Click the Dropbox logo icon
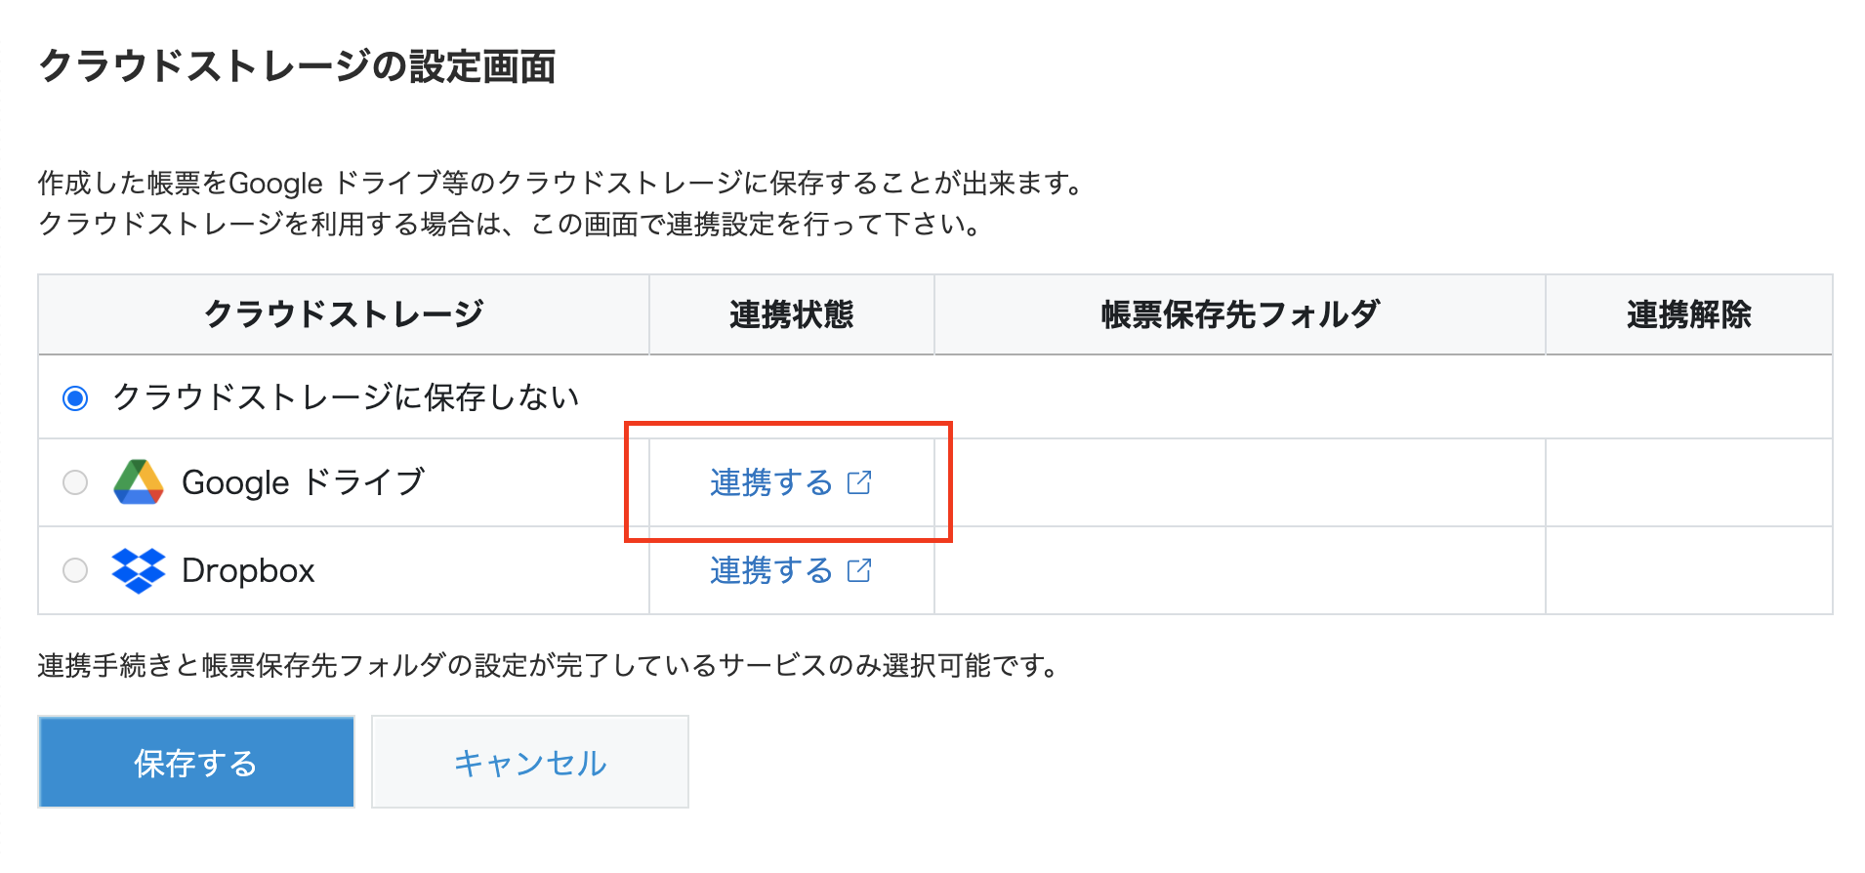This screenshot has height=873, width=1865. pyautogui.click(x=138, y=570)
